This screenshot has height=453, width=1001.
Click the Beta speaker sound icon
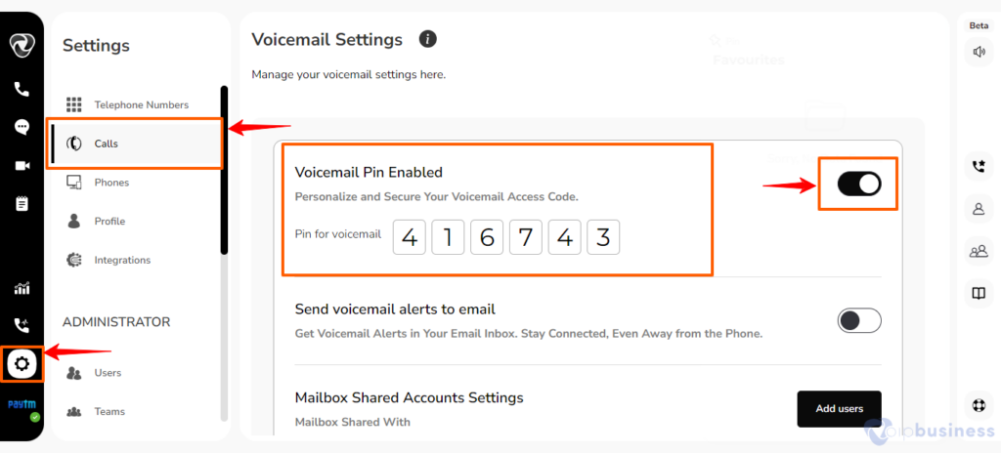tap(979, 53)
